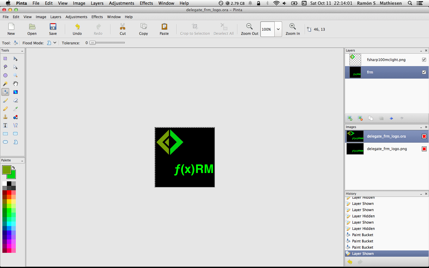Select delegate_frm_logo.png image thumbnail
This screenshot has width=429, height=268.
pos(355,149)
